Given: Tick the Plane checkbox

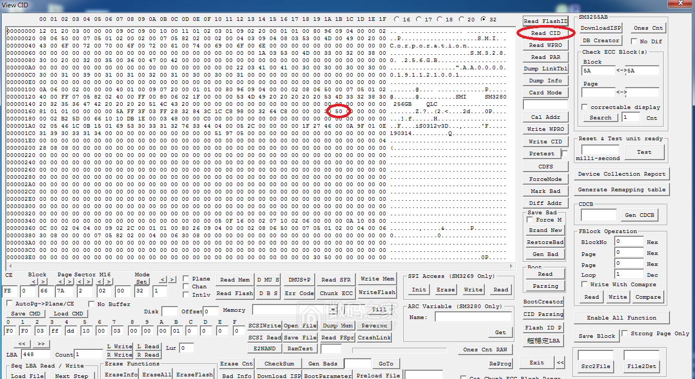Looking at the screenshot, I should (186, 278).
